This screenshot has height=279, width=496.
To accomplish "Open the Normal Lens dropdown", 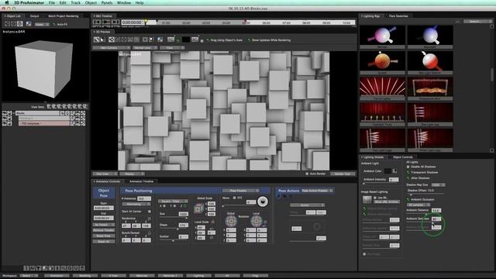I will coord(145,48).
